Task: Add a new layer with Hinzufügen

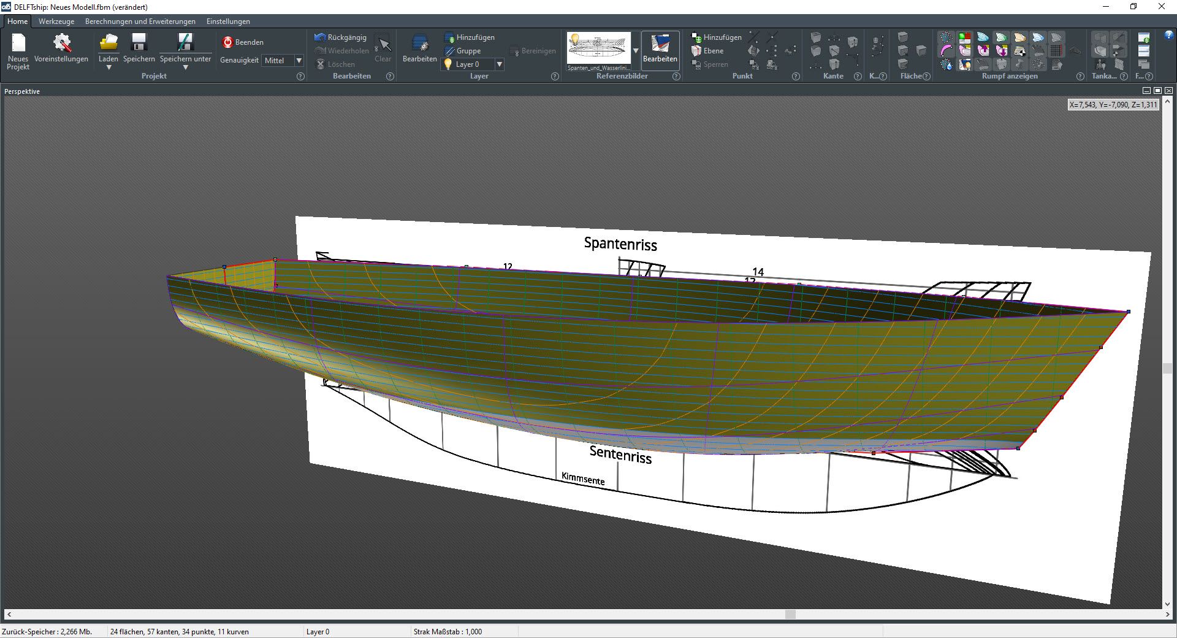Action: [470, 37]
